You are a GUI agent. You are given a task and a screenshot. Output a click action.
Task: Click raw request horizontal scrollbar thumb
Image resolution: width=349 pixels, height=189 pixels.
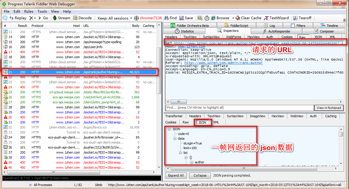[x=179, y=102]
